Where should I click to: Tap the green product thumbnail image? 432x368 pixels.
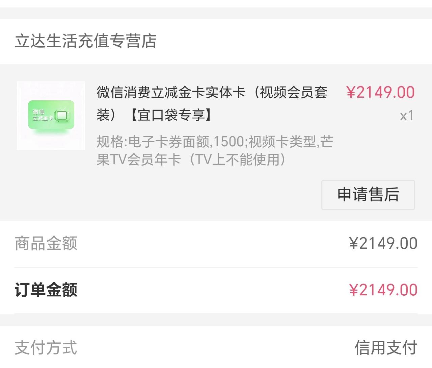coord(51,115)
